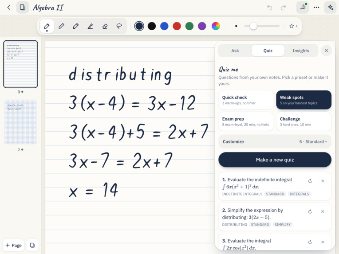Choose the blue ink color
Screen dimensions: 339x254
(164, 26)
